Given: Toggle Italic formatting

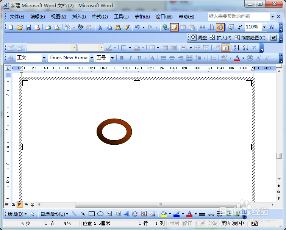Looking at the screenshot, I should pos(130,58).
